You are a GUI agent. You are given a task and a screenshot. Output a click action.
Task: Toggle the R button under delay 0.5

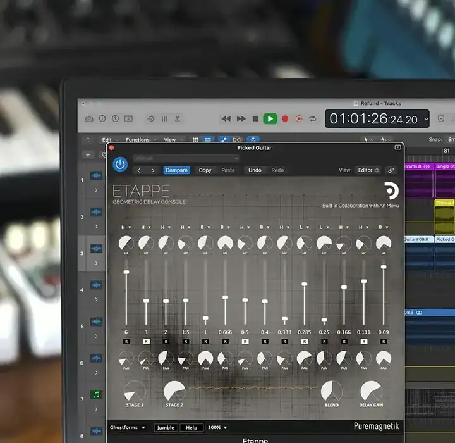point(245,342)
